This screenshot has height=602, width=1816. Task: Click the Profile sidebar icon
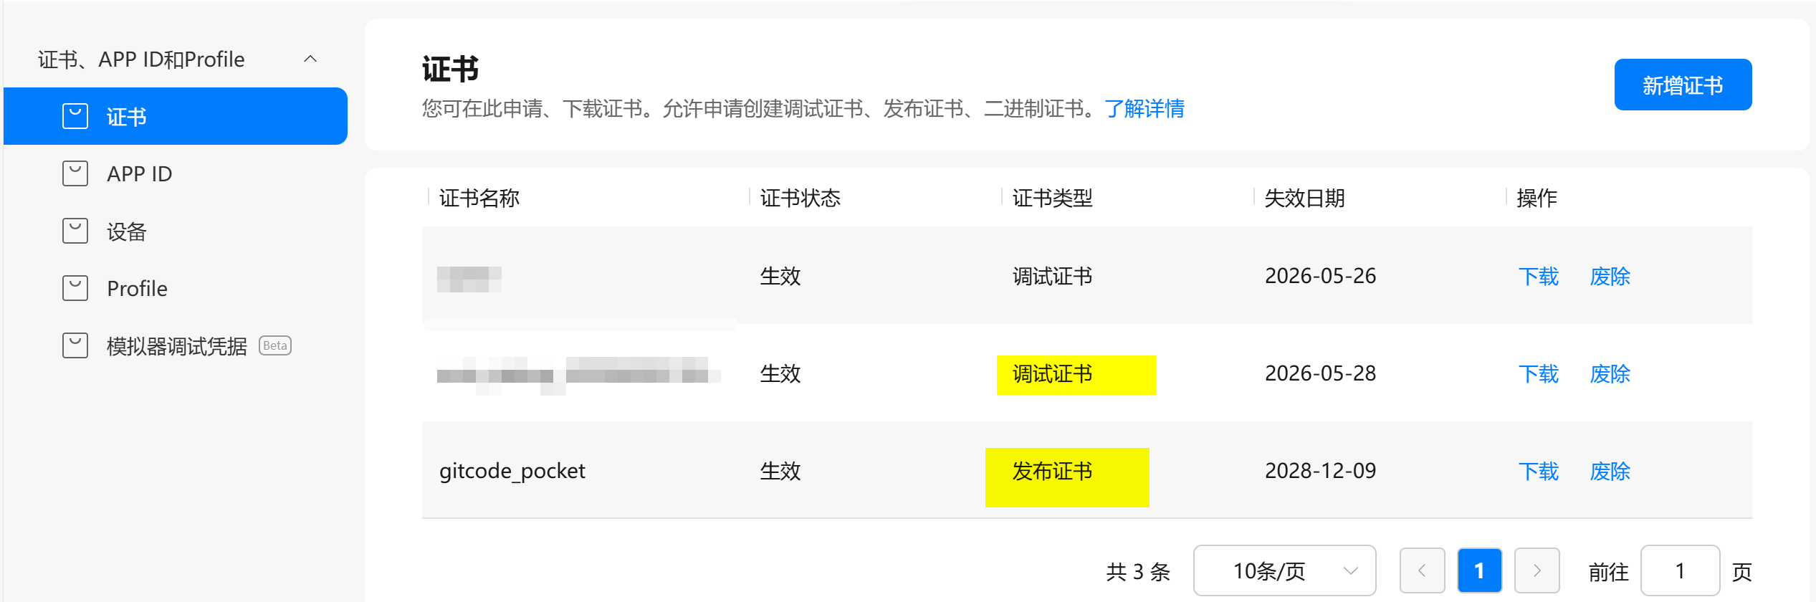click(75, 288)
